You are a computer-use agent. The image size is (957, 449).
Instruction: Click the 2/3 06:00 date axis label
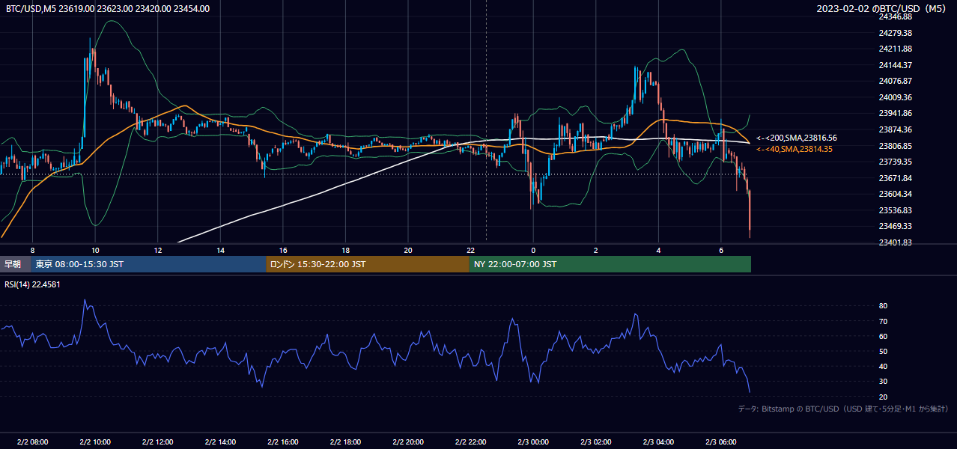point(721,442)
